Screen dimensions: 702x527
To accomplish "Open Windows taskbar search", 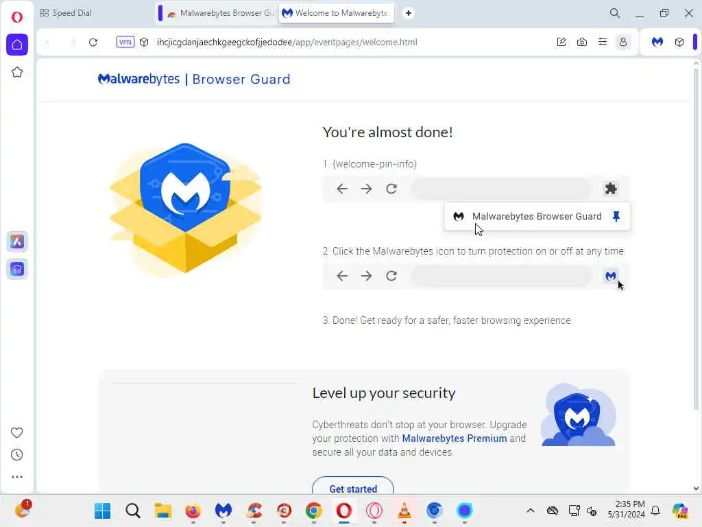I will pos(132,511).
